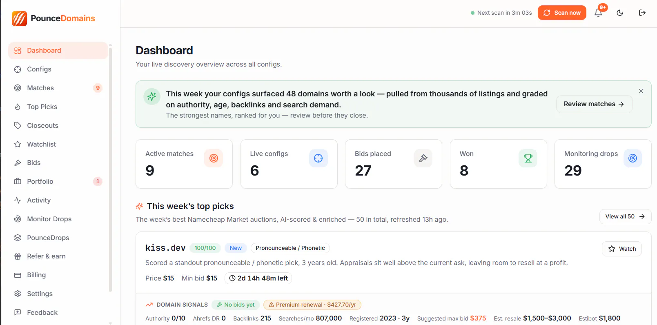Click the Live configs crosshair icon

click(318, 158)
